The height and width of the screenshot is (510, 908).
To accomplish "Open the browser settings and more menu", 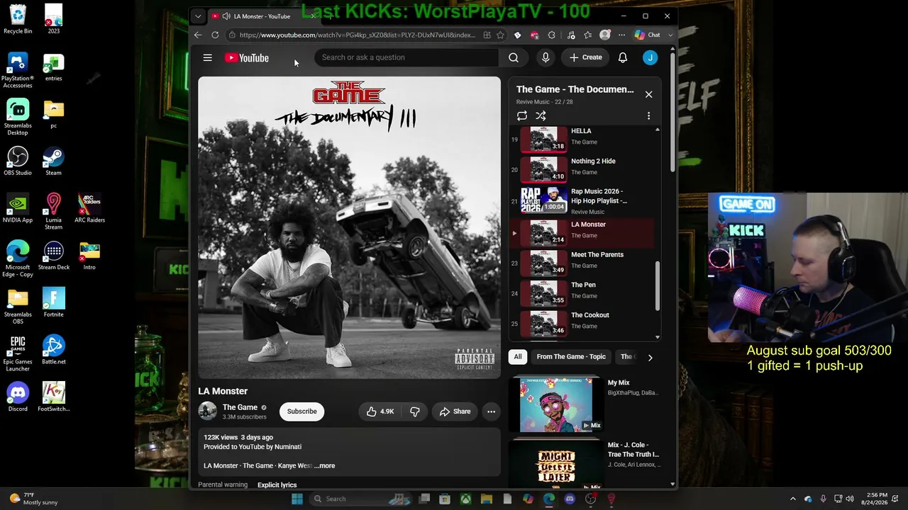I will coord(621,35).
